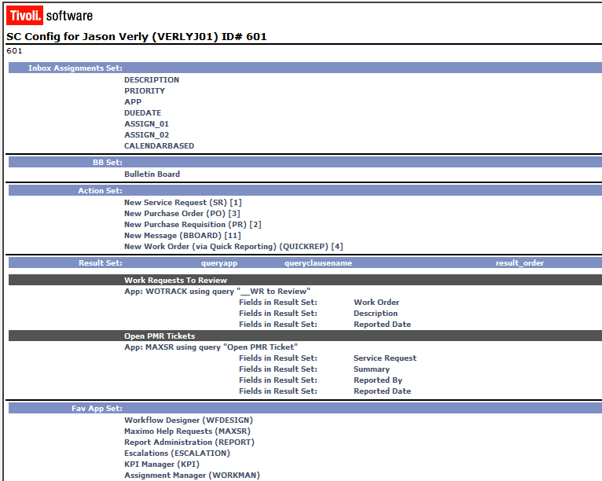The image size is (602, 481).
Task: Select the DESCRIPTION inbox field
Action: pos(152,80)
